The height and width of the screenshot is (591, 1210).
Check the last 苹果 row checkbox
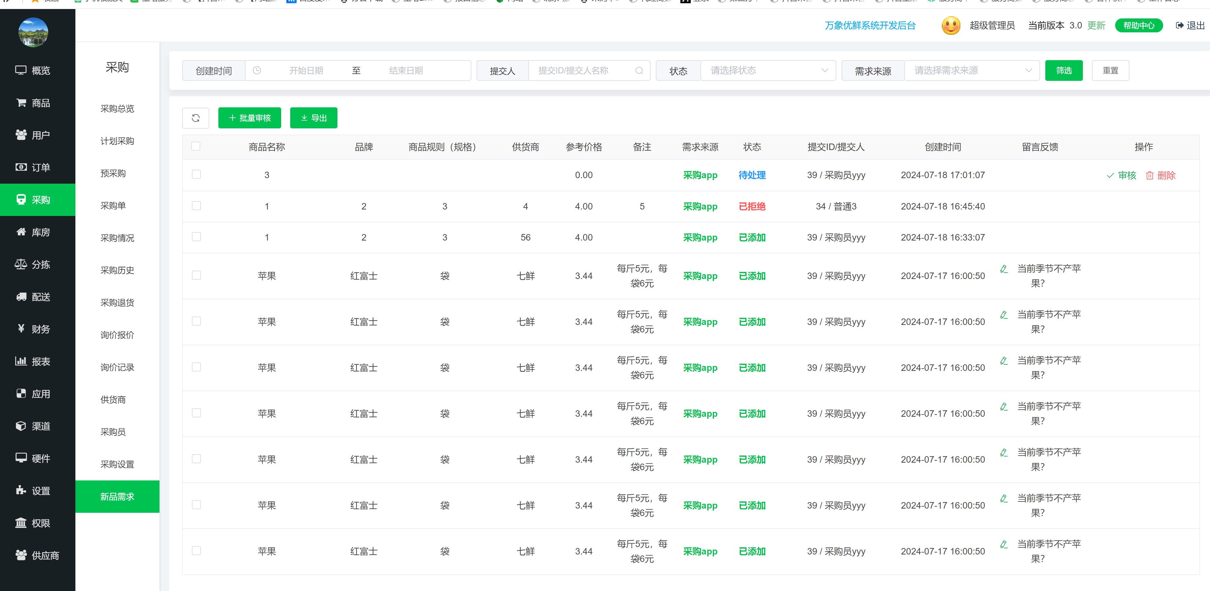pyautogui.click(x=196, y=551)
